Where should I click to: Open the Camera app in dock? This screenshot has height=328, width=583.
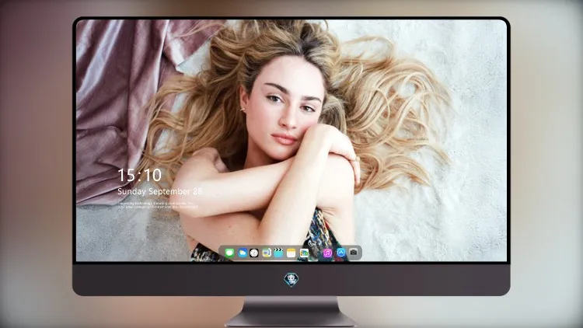[x=354, y=253]
